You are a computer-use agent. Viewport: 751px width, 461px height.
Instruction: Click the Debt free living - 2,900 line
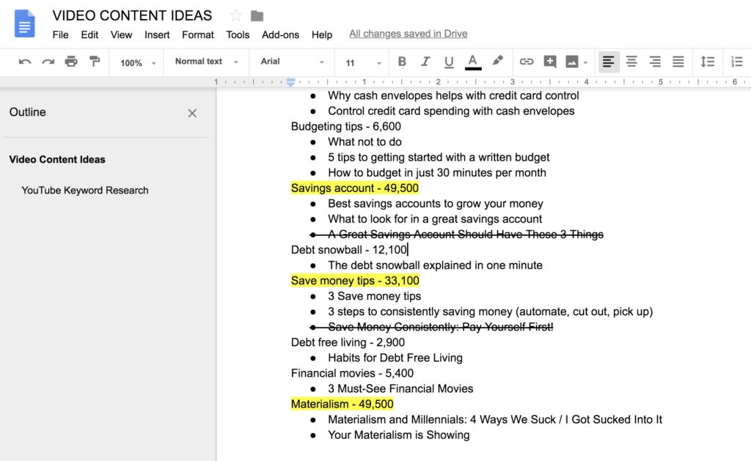click(348, 342)
